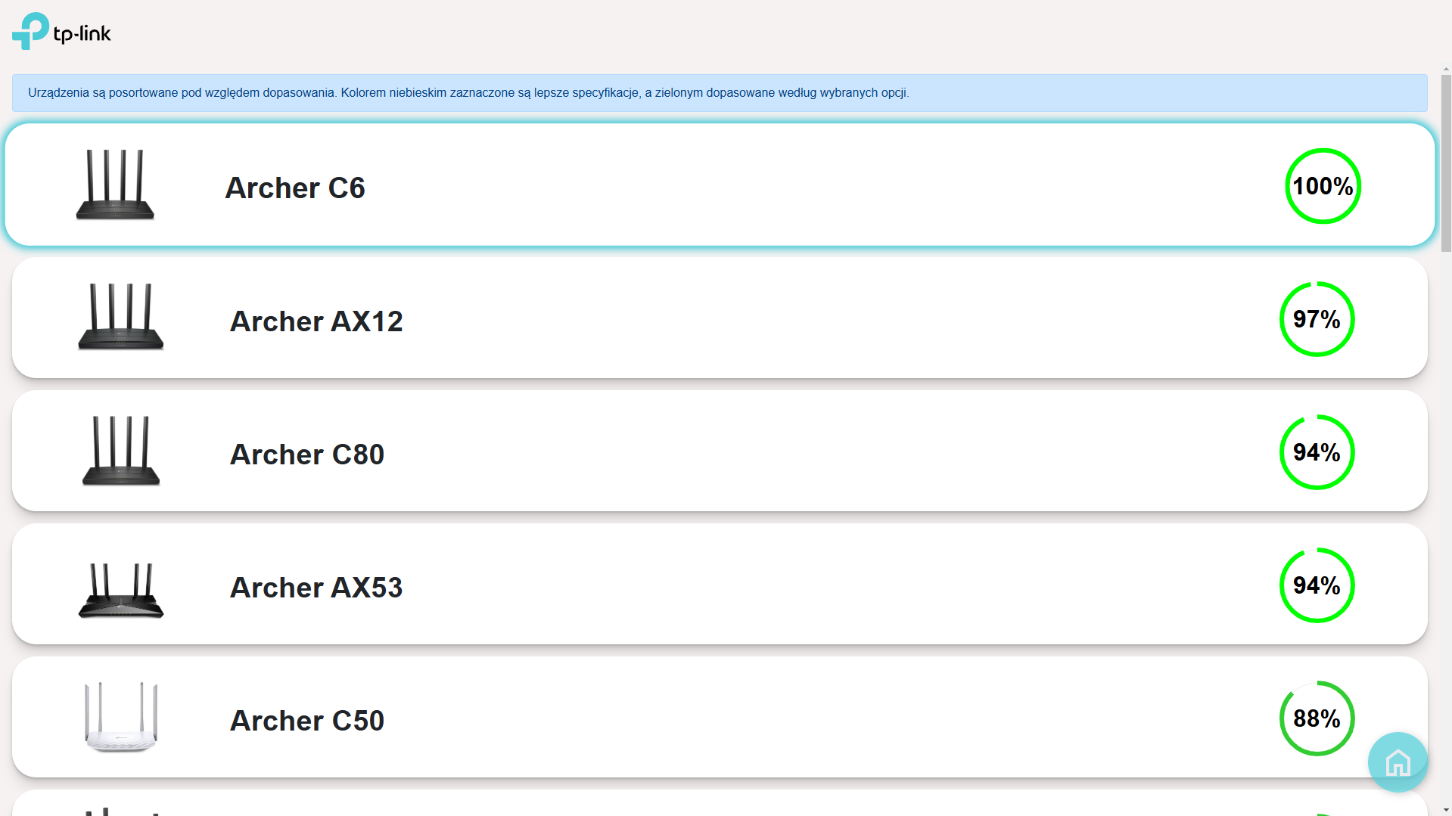
Task: Click Archer AX53's 94% match circle
Action: click(x=1317, y=585)
